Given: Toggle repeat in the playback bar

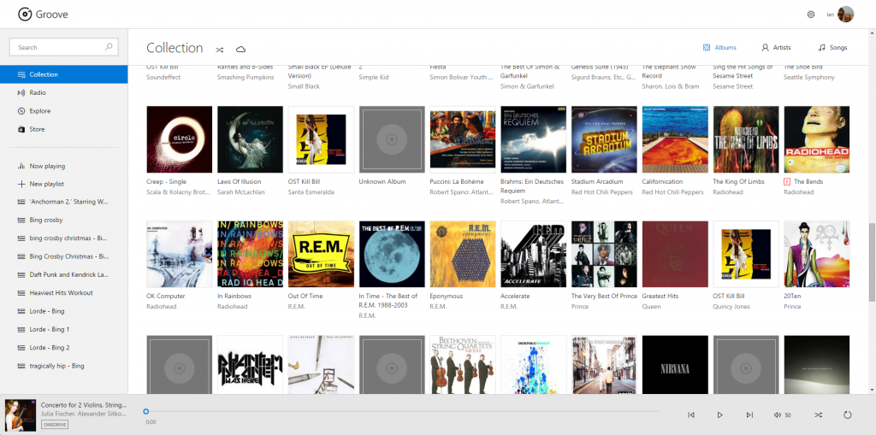Looking at the screenshot, I should (x=848, y=414).
